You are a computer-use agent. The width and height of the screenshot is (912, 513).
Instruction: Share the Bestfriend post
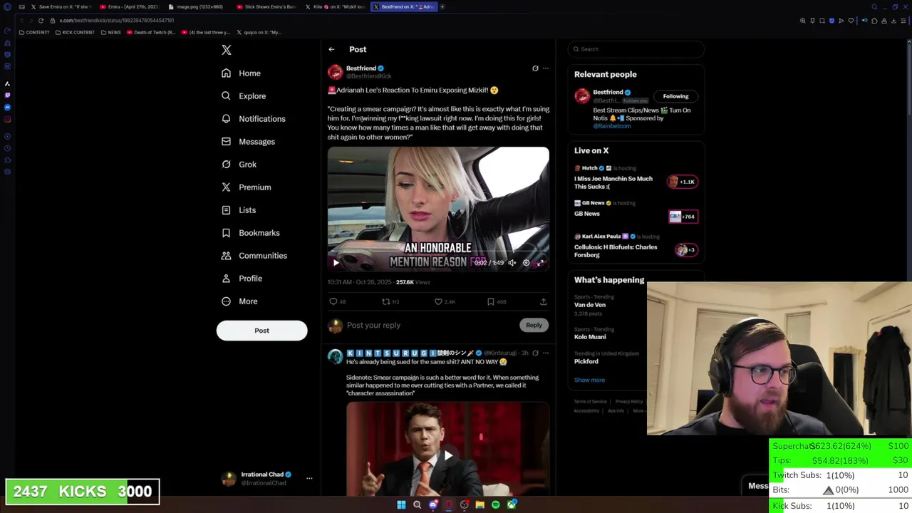(x=543, y=302)
